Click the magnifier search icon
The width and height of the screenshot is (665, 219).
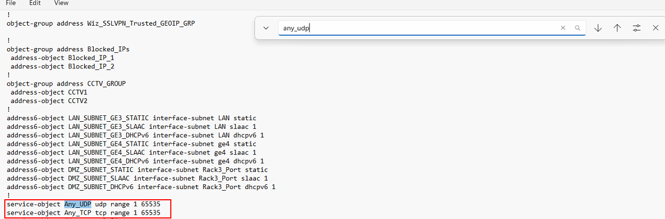577,28
